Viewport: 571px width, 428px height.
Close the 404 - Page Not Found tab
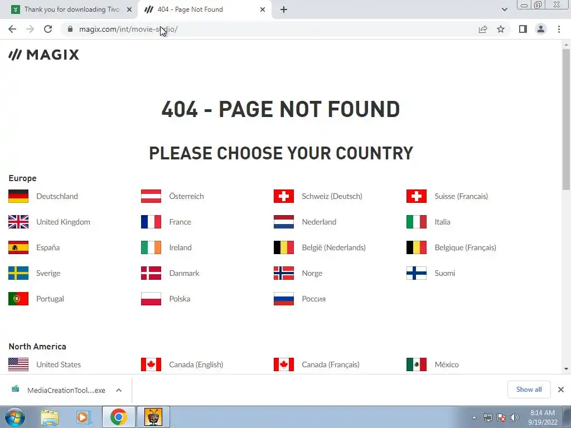[x=263, y=9]
